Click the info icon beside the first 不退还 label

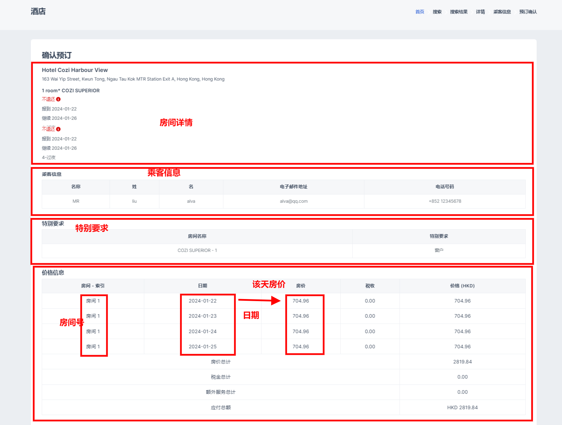(x=58, y=99)
